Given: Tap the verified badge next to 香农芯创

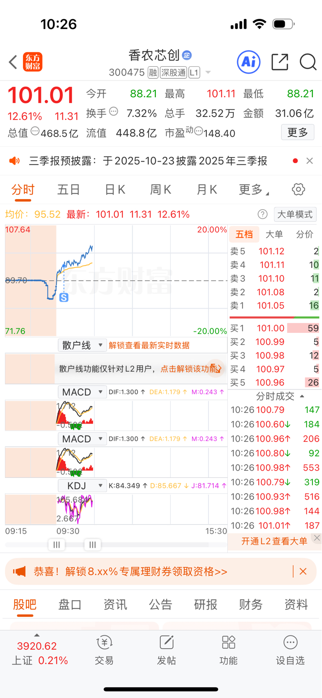Looking at the screenshot, I should pos(187,55).
